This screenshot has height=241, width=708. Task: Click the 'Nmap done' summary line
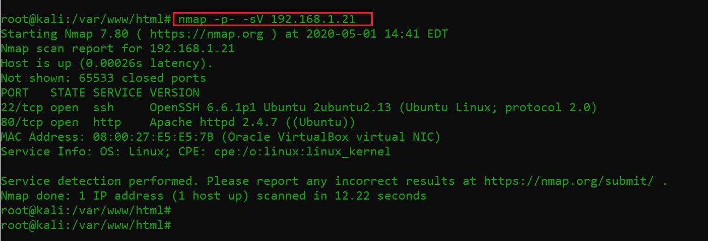point(213,195)
